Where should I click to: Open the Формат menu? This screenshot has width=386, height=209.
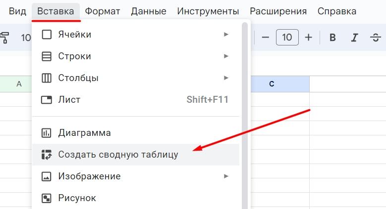point(103,11)
